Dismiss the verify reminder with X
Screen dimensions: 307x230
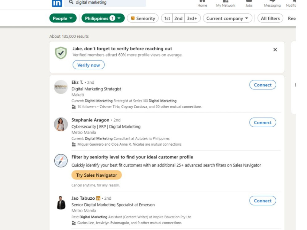275,50
